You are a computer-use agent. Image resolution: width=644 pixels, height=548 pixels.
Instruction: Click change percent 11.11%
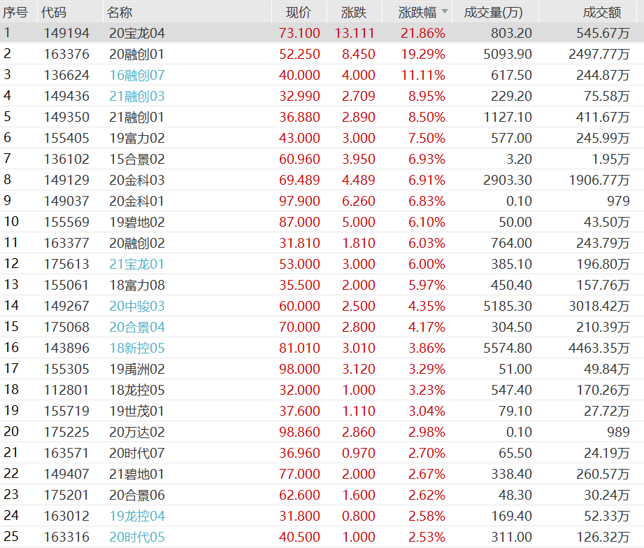423,75
